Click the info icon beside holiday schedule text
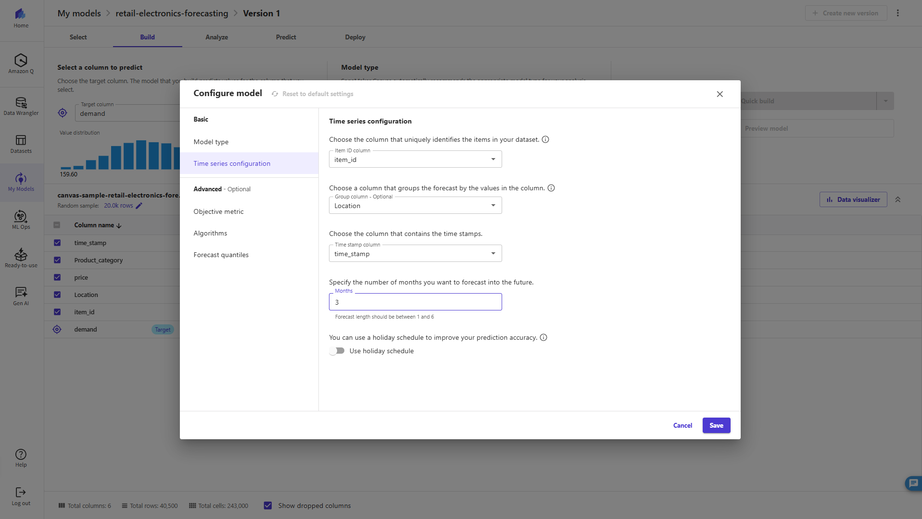Image resolution: width=922 pixels, height=519 pixels. point(543,337)
